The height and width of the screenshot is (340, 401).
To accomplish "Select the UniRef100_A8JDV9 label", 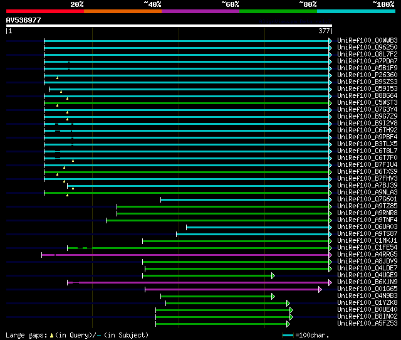I will (367, 262).
